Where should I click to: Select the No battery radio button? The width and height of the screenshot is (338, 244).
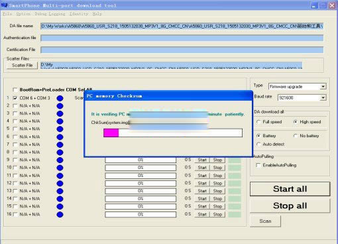click(x=296, y=136)
